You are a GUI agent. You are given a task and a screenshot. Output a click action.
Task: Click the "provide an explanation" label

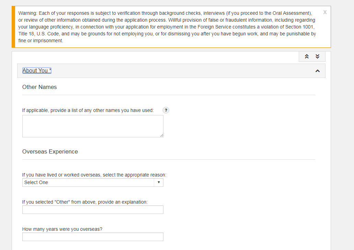tap(85, 202)
